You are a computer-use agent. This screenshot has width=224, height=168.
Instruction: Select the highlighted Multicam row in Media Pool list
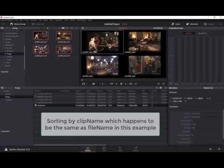pyautogui.click(x=101, y=105)
